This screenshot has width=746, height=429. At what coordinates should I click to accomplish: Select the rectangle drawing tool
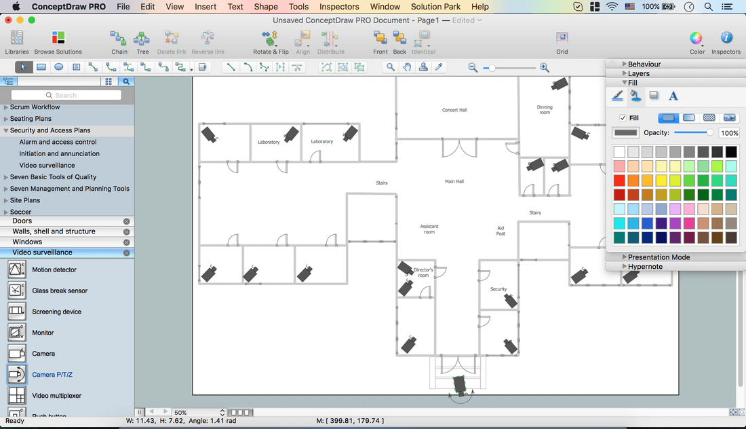(41, 67)
